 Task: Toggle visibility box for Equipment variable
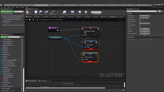(x=22, y=47)
